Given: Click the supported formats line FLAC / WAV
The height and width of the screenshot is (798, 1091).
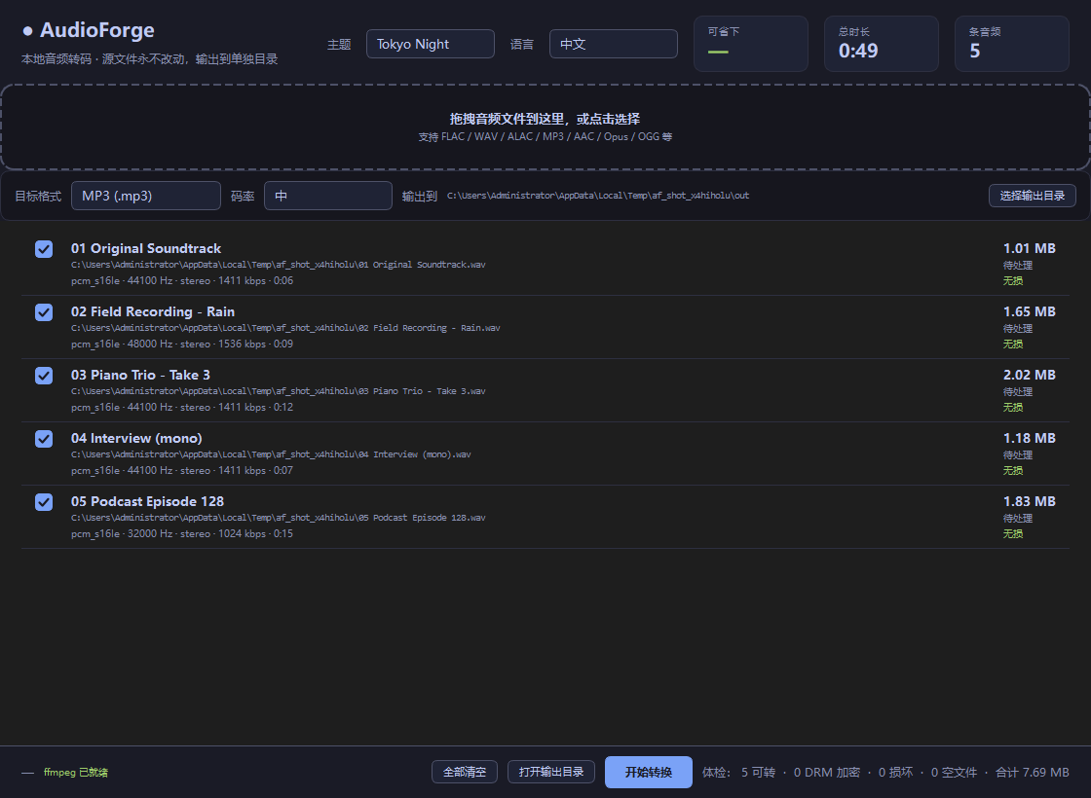Looking at the screenshot, I should point(545,136).
